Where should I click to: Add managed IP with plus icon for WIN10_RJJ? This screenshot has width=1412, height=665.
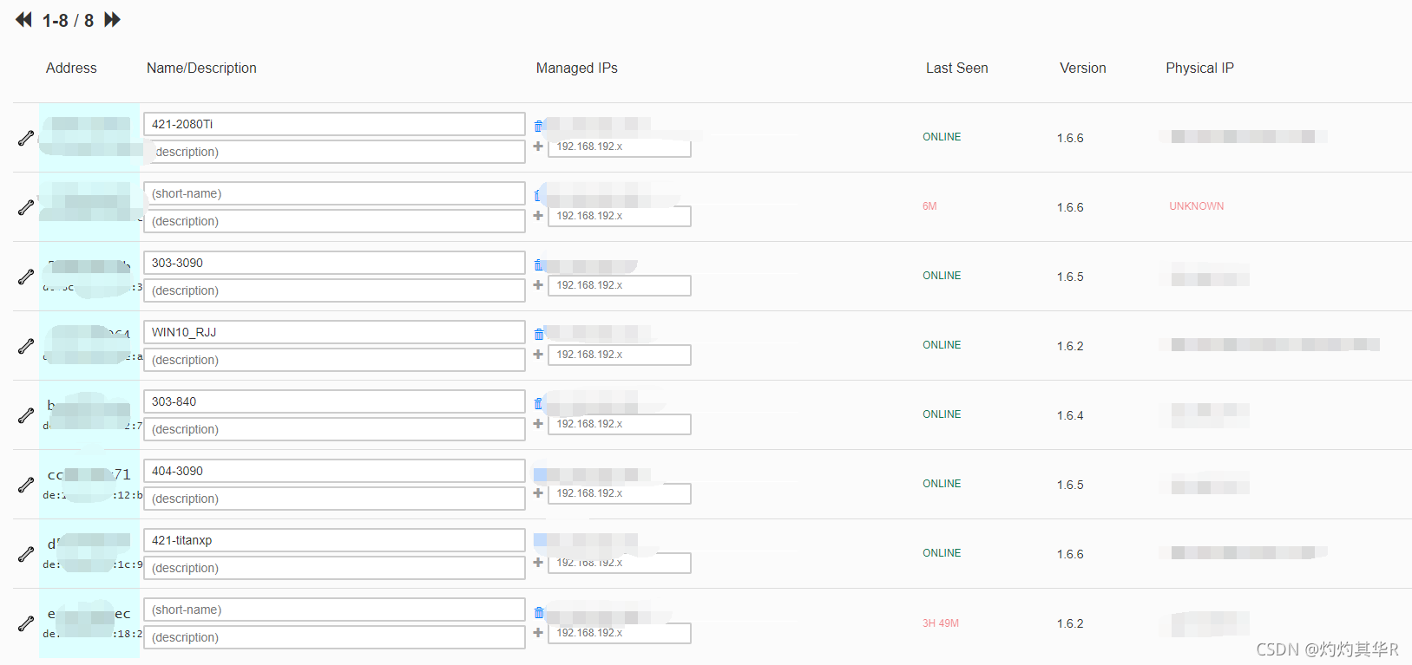tap(538, 355)
